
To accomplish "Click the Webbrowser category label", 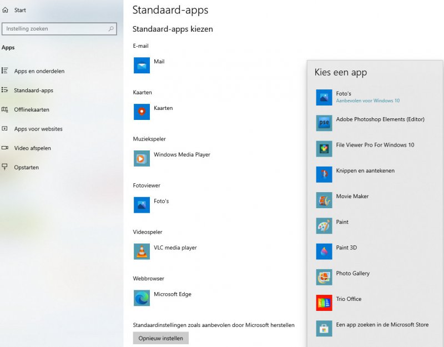I will click(148, 279).
